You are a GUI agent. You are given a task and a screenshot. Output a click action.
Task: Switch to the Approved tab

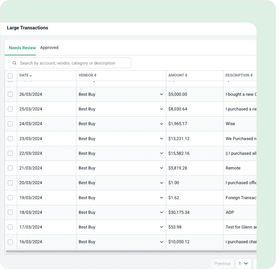pyautogui.click(x=49, y=47)
